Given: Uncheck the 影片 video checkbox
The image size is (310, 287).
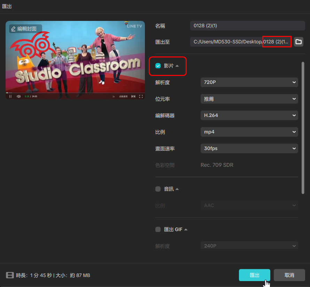Looking at the screenshot, I should 158,66.
